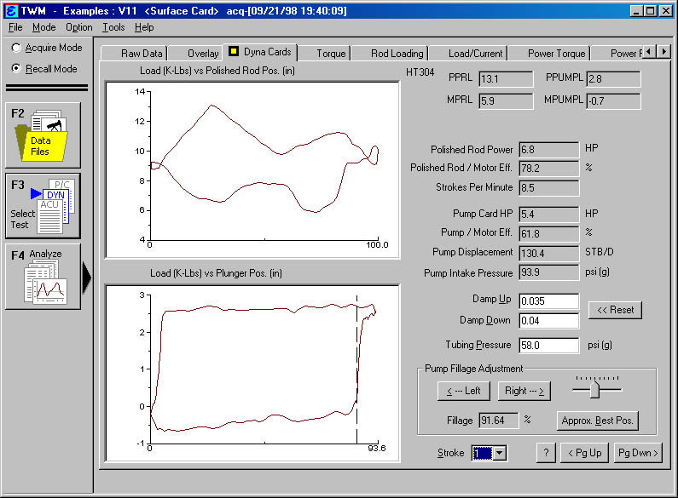Screen dimensions: 678x498
Task: Open the Option menu
Action: 79,27
